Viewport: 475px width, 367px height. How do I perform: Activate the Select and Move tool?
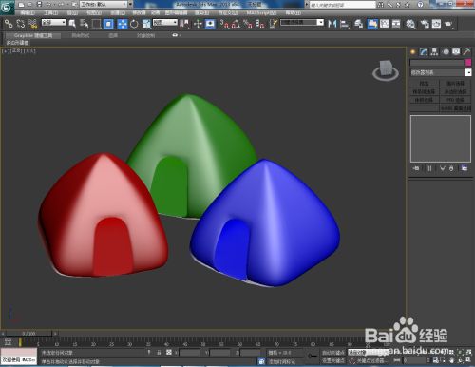122,24
